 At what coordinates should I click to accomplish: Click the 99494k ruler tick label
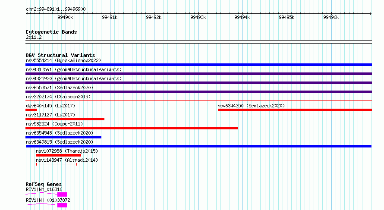coord(242,17)
